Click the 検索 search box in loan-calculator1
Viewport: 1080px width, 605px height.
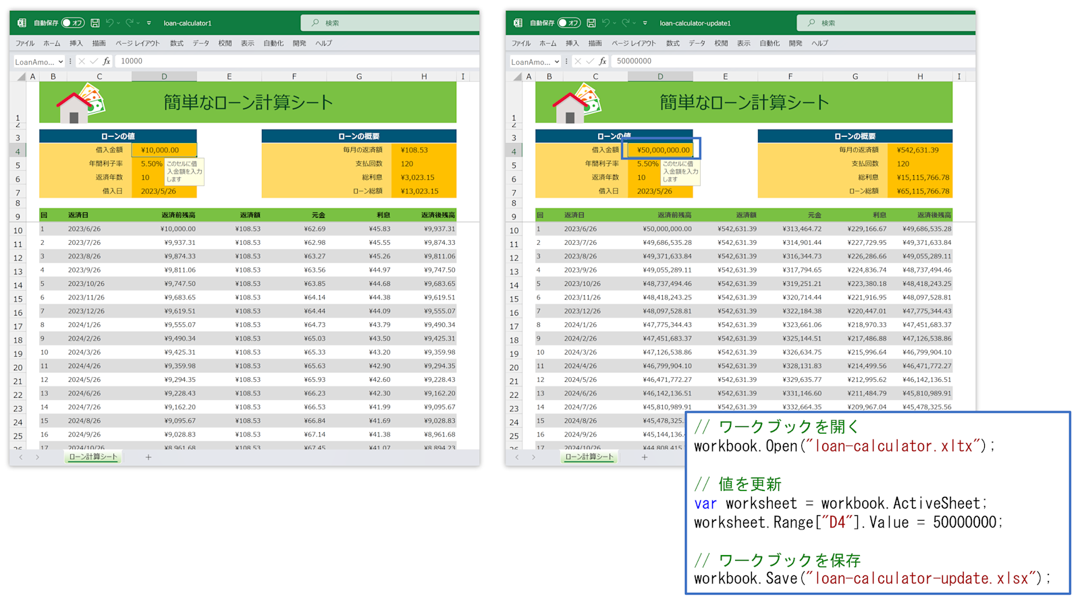(x=390, y=23)
